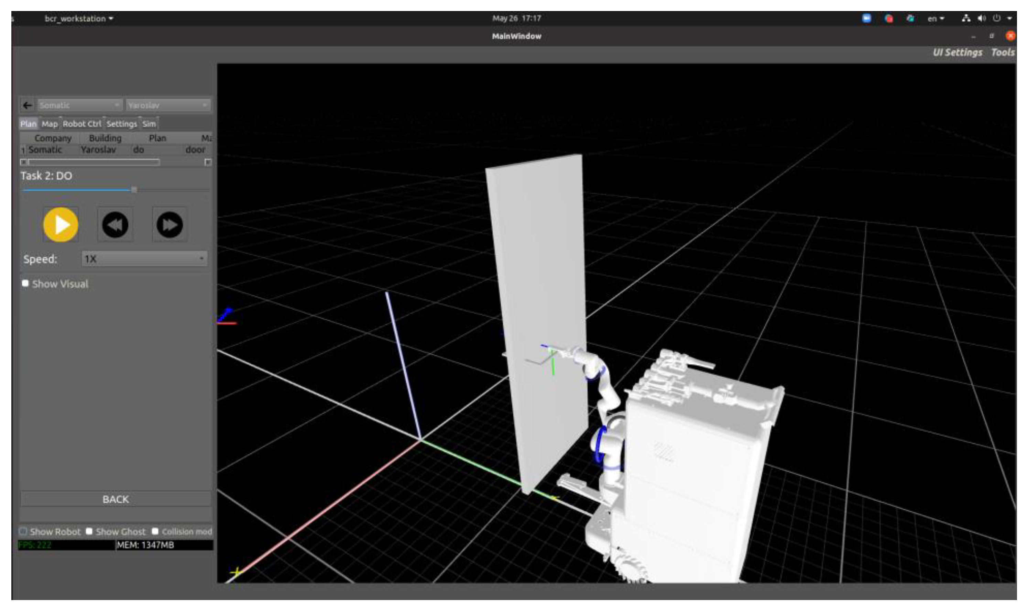Click the task progress slider handle

pos(134,190)
